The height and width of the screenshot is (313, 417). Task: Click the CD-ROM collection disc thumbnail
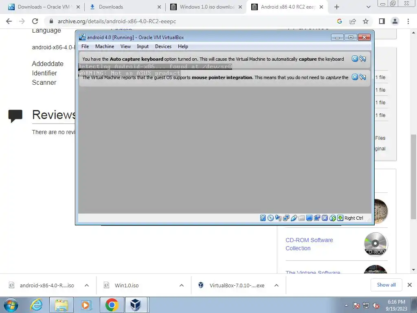[375, 244]
